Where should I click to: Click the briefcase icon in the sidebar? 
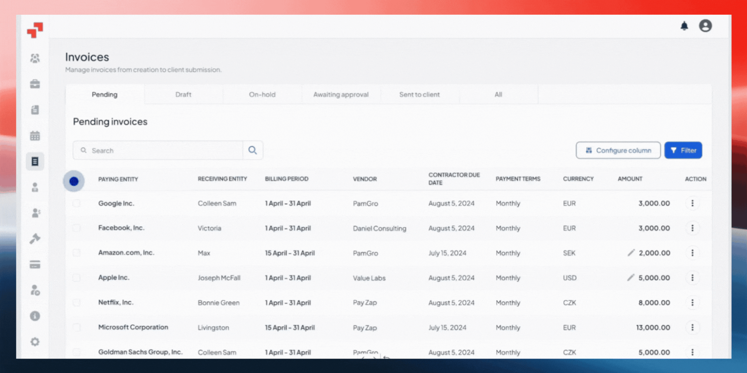35,84
